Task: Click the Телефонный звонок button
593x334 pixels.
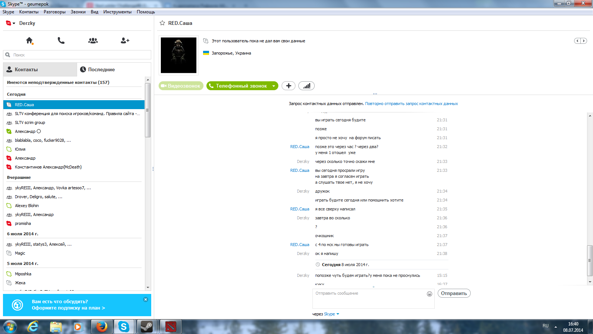Action: click(x=238, y=86)
